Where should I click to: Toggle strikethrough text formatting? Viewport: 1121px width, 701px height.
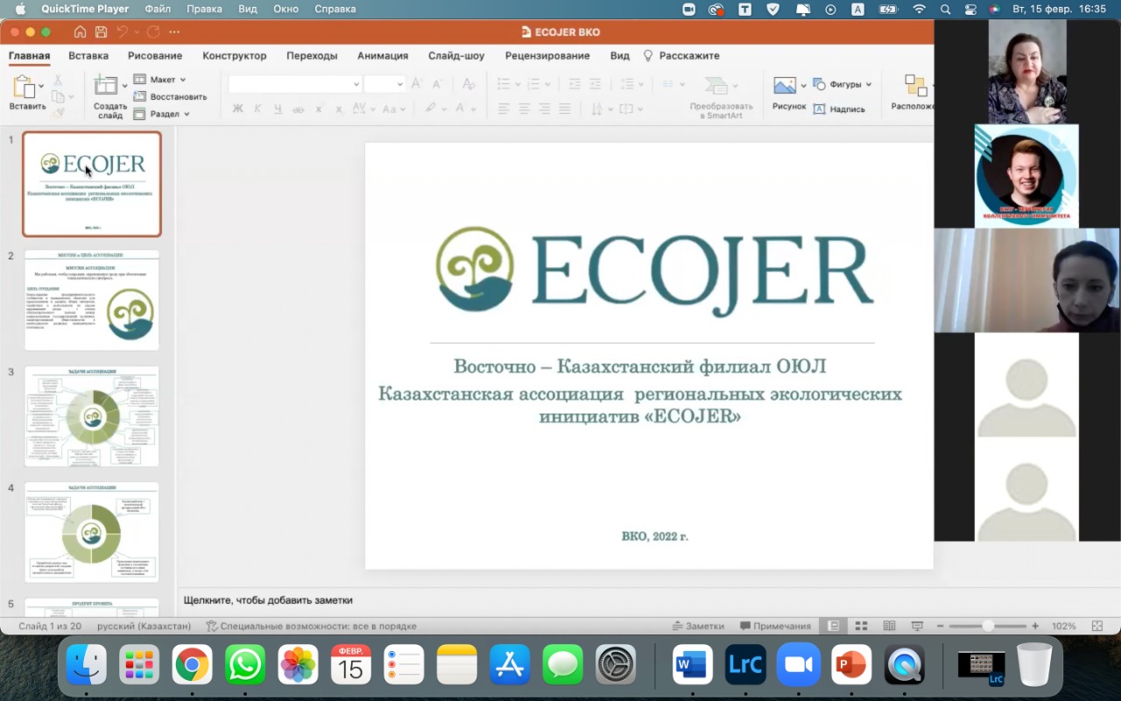pos(298,109)
